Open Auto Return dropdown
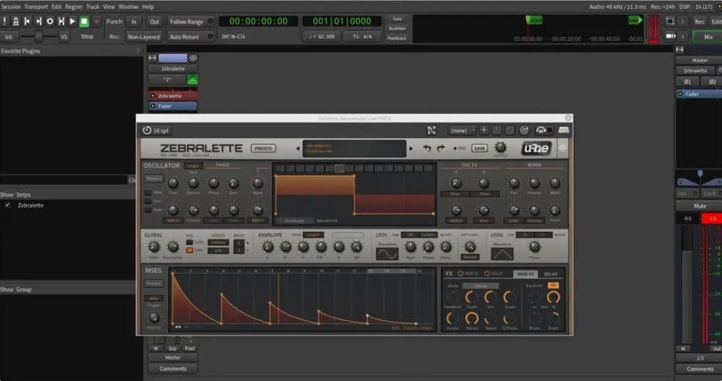The image size is (722, 381). [x=190, y=37]
